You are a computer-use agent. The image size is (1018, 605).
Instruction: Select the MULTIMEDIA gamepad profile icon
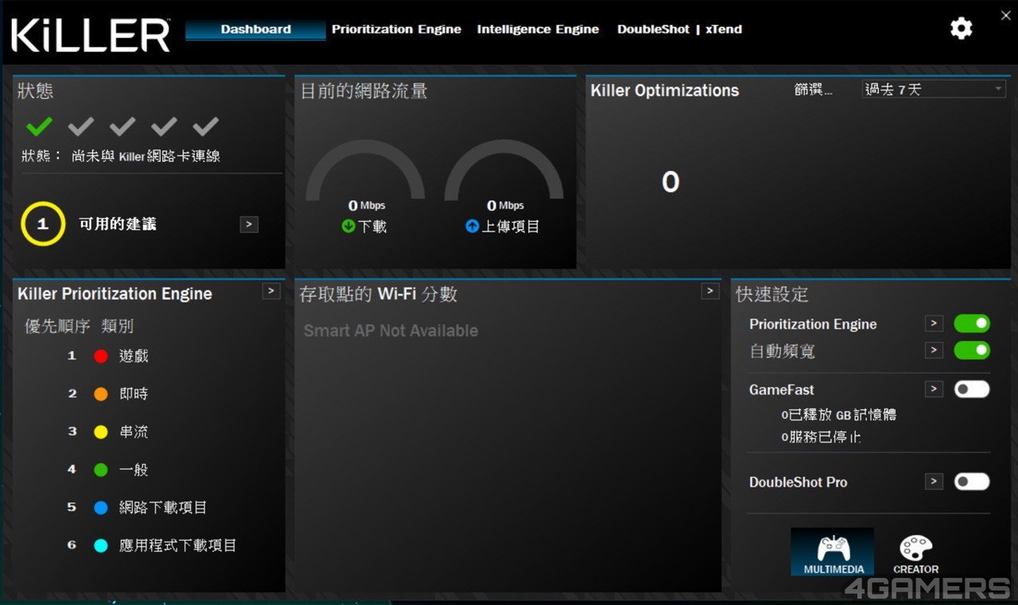click(833, 552)
